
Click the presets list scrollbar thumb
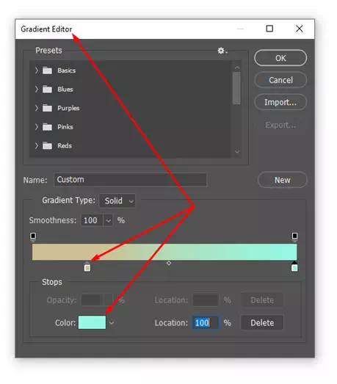236,88
